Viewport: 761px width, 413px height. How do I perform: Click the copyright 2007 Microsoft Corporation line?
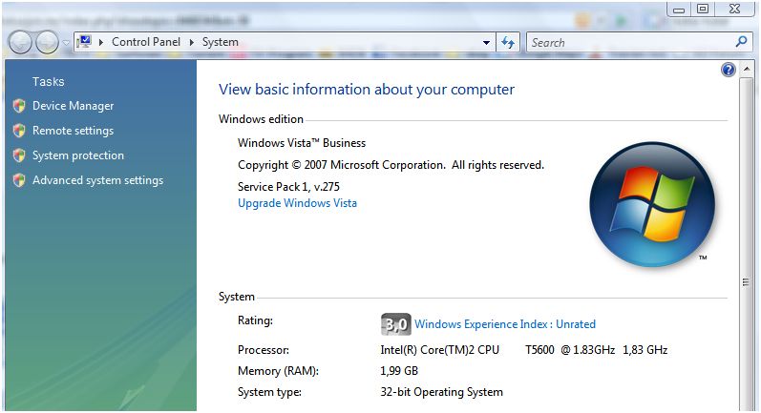[x=391, y=165]
